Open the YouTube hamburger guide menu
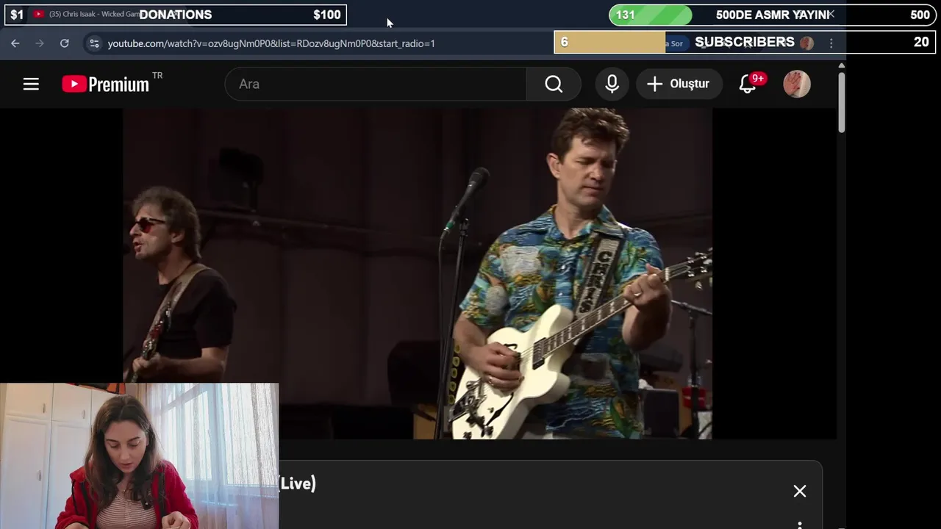This screenshot has width=941, height=529. [x=31, y=84]
